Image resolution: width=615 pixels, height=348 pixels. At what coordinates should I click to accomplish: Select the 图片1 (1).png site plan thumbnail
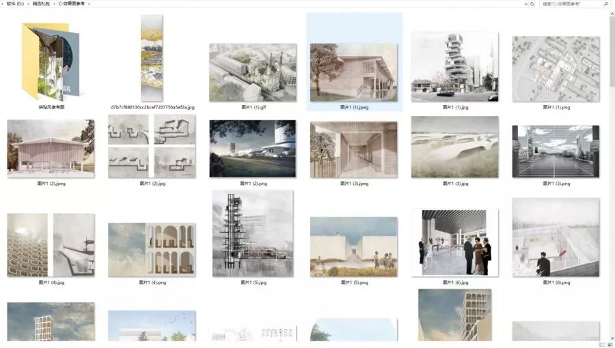coord(556,69)
